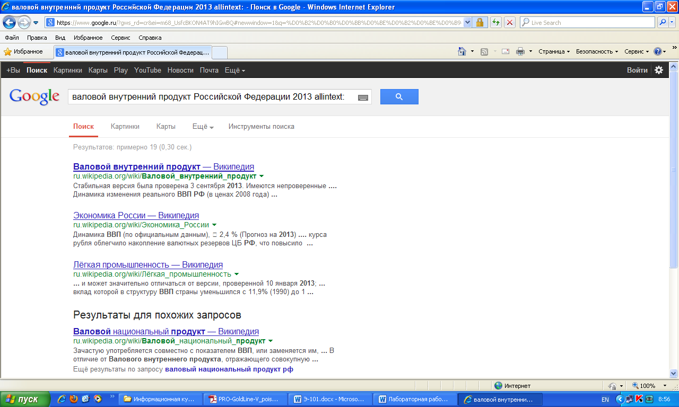Open the Страница command bar dropdown
This screenshot has width=679, height=407.
[554, 51]
